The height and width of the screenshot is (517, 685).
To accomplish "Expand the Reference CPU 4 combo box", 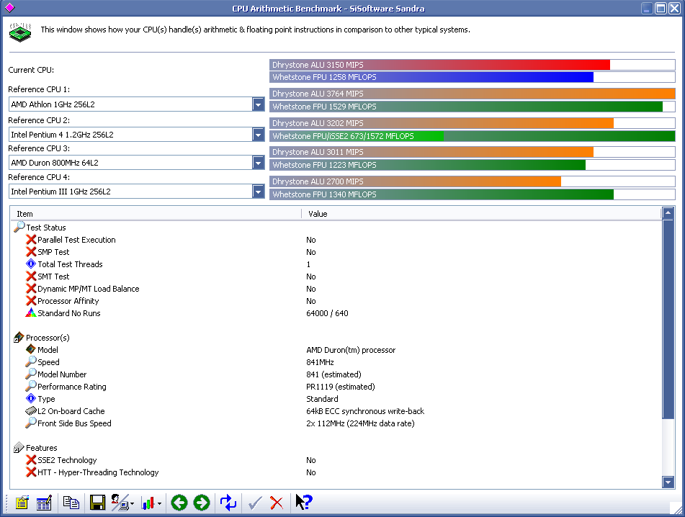I will point(259,192).
